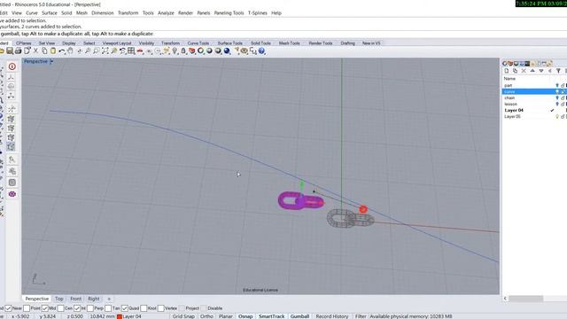Move layer down with the down triangle icon
567x319 pixels.
[541, 71]
